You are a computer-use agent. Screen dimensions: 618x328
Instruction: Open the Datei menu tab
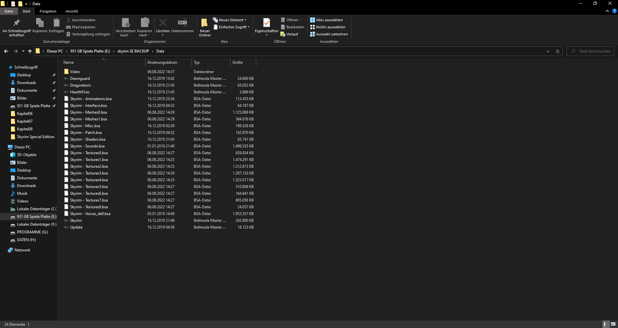[x=9, y=11]
